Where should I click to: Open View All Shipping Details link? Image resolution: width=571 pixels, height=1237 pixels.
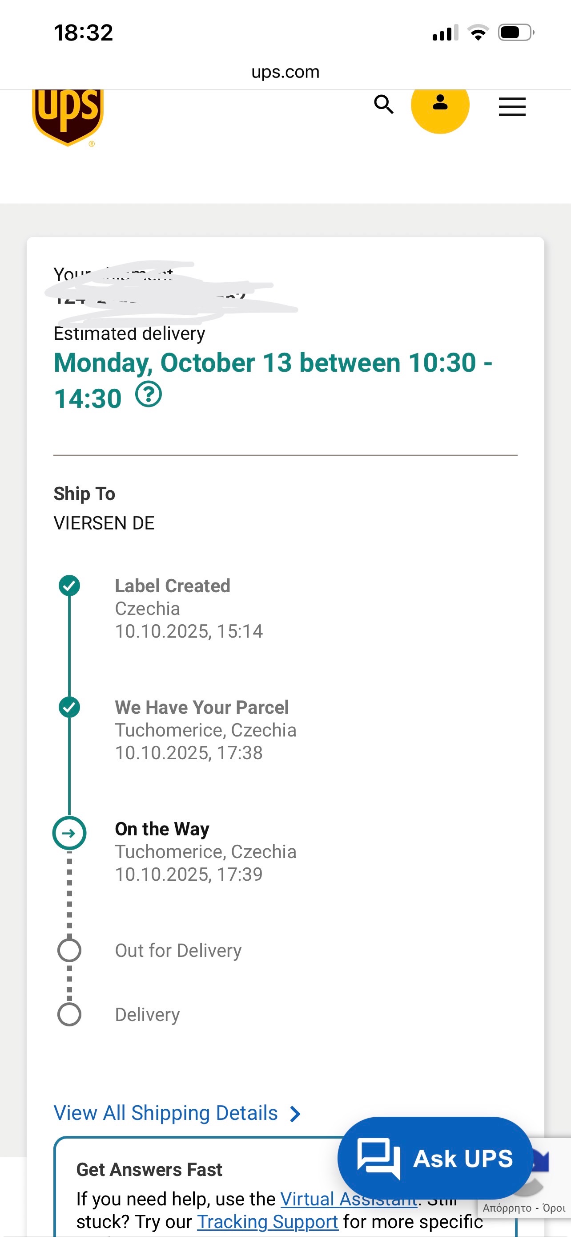[166, 1113]
